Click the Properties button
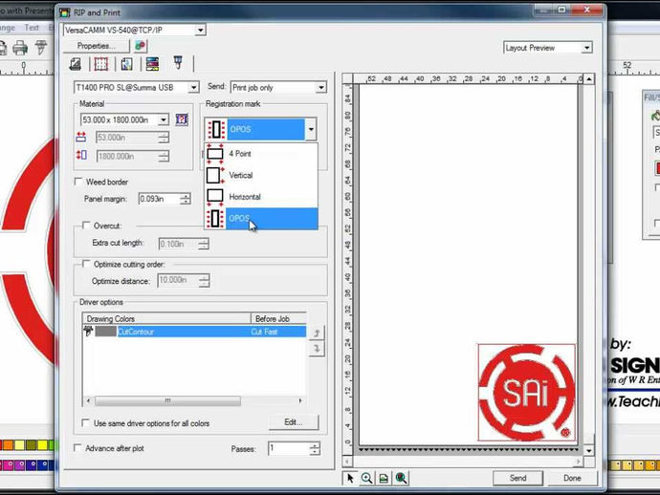The height and width of the screenshot is (495, 660). click(x=96, y=46)
